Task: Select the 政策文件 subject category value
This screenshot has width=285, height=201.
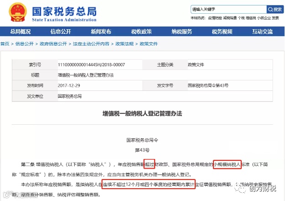Action: (x=196, y=64)
